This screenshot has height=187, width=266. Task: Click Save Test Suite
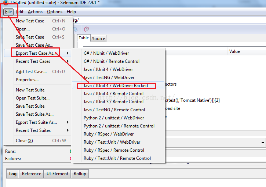[38, 106]
